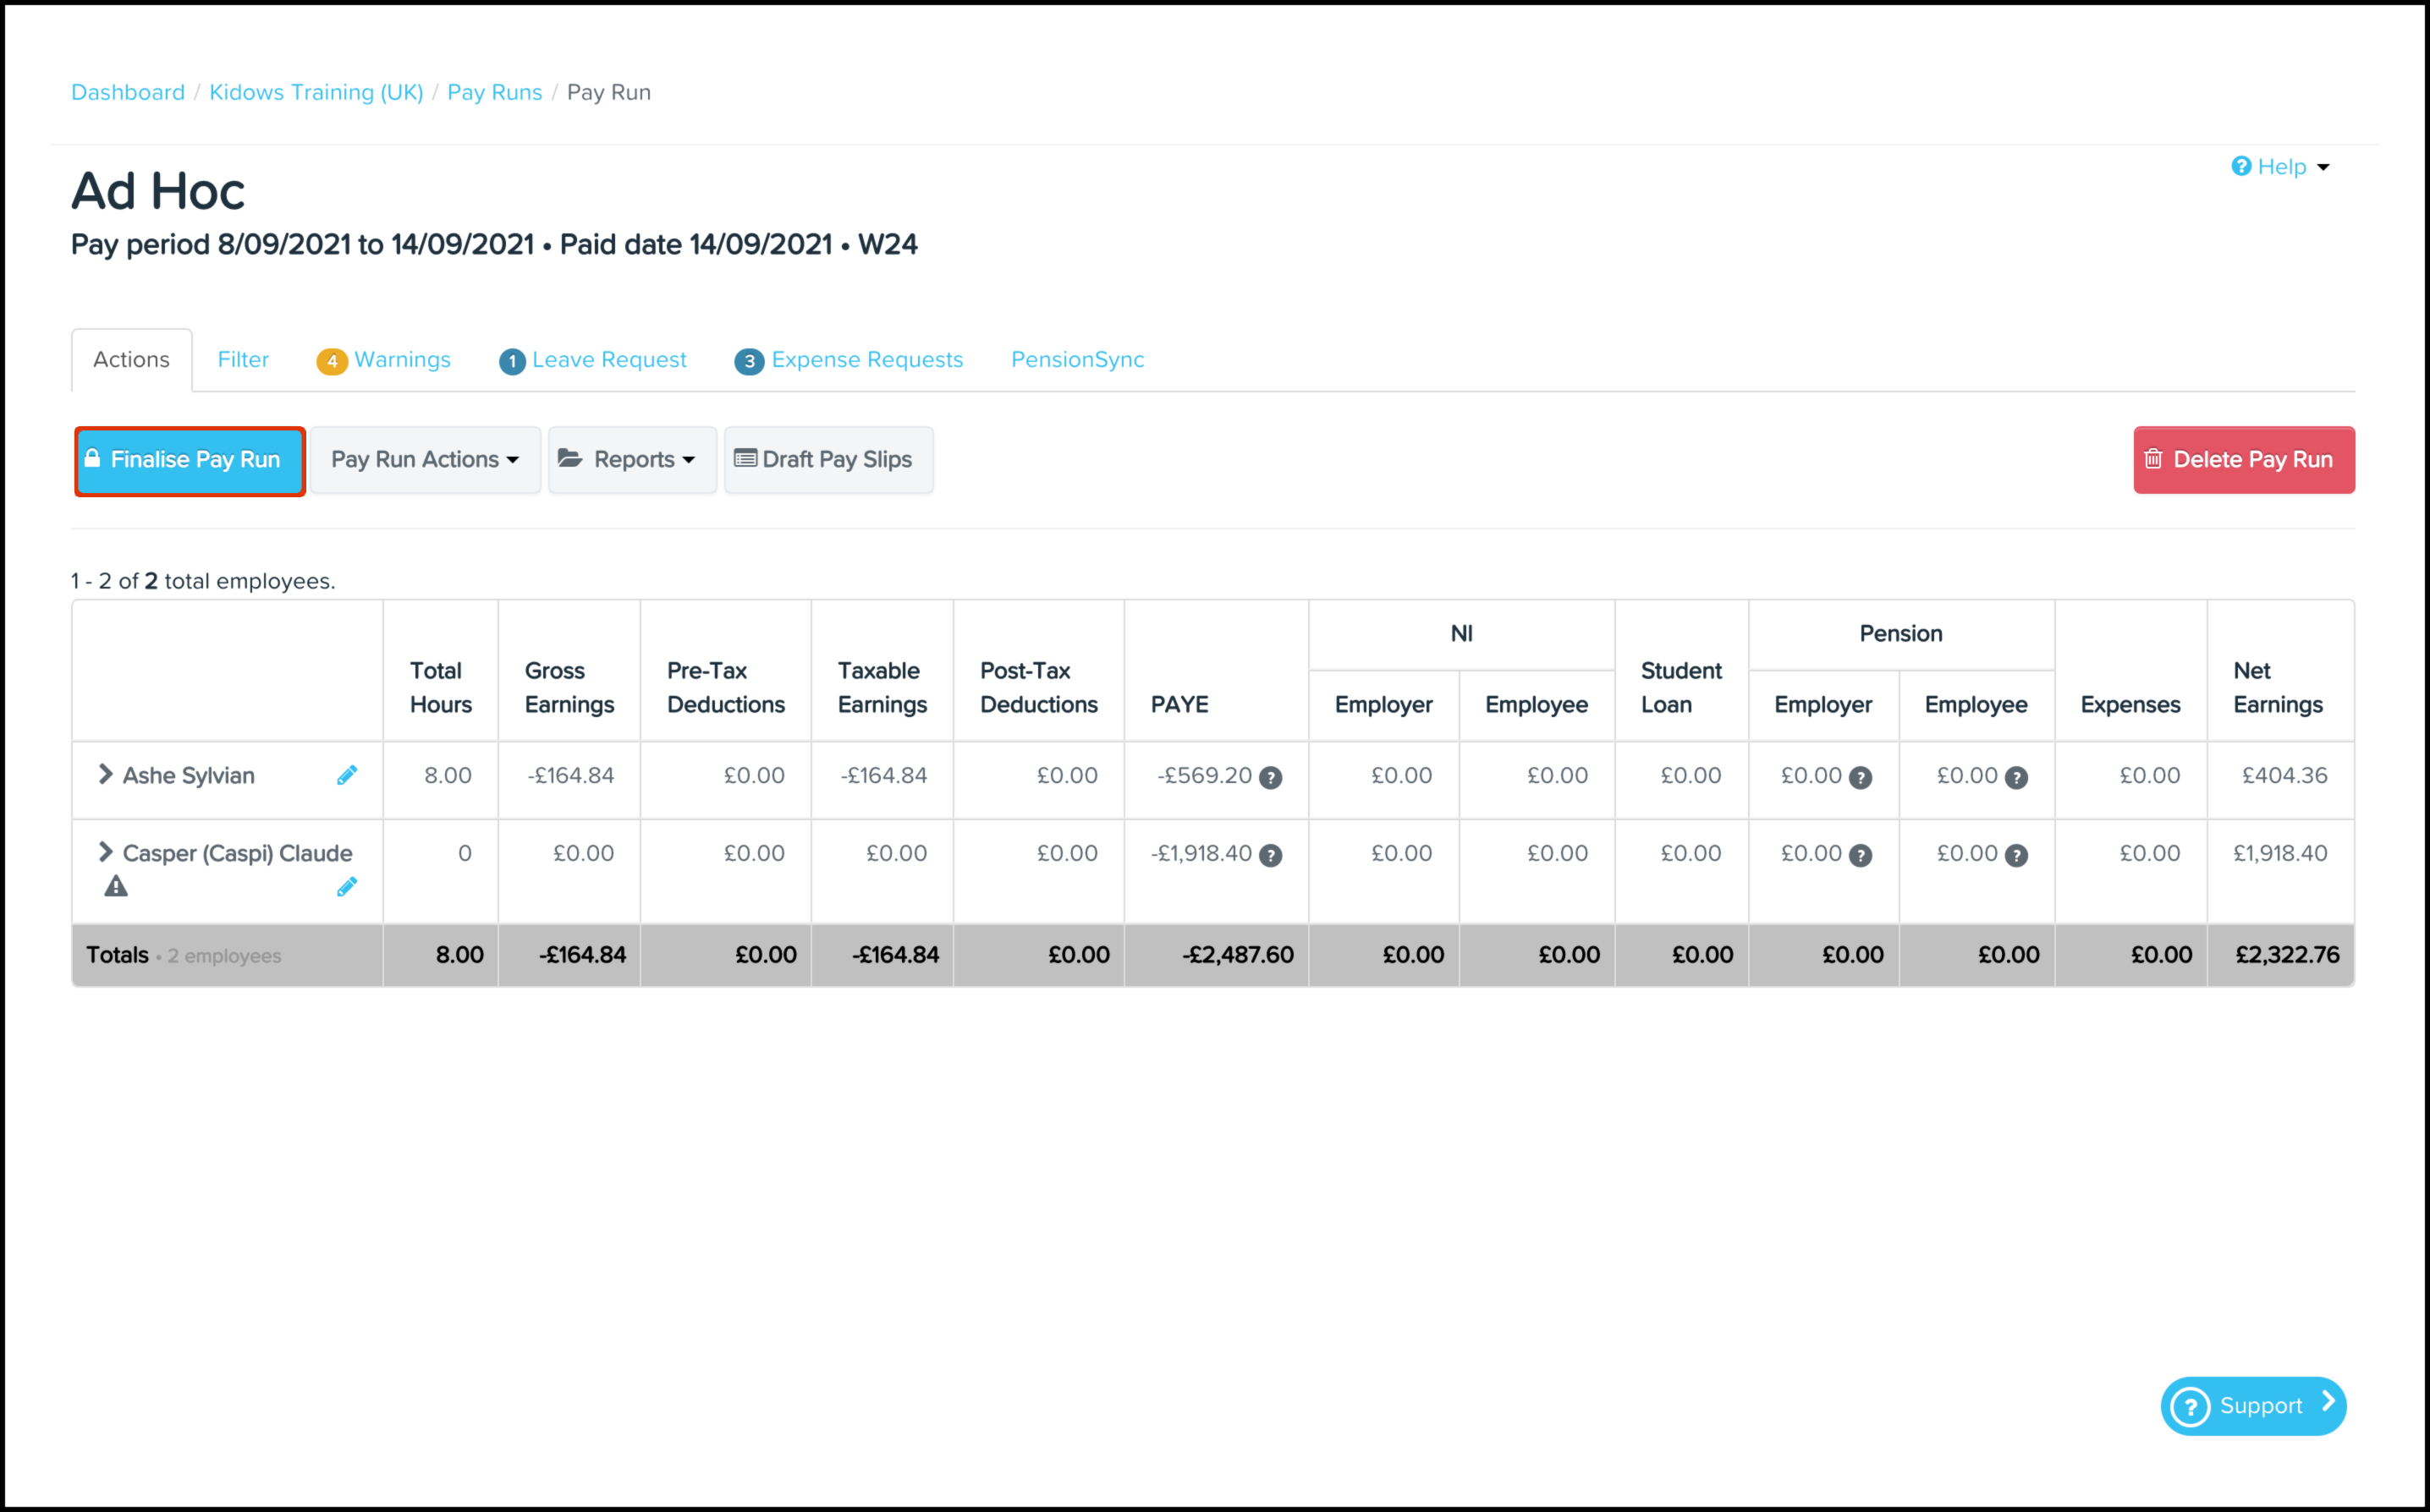This screenshot has height=1512, width=2430.
Task: Expand the Casper (Caspi) Claude row
Action: 105,852
